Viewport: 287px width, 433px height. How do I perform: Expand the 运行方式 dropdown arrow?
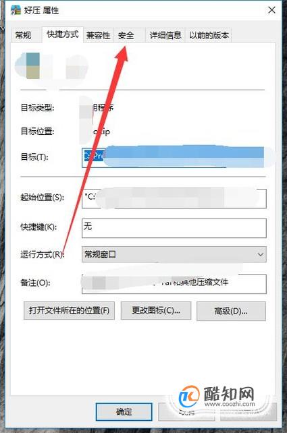260,254
